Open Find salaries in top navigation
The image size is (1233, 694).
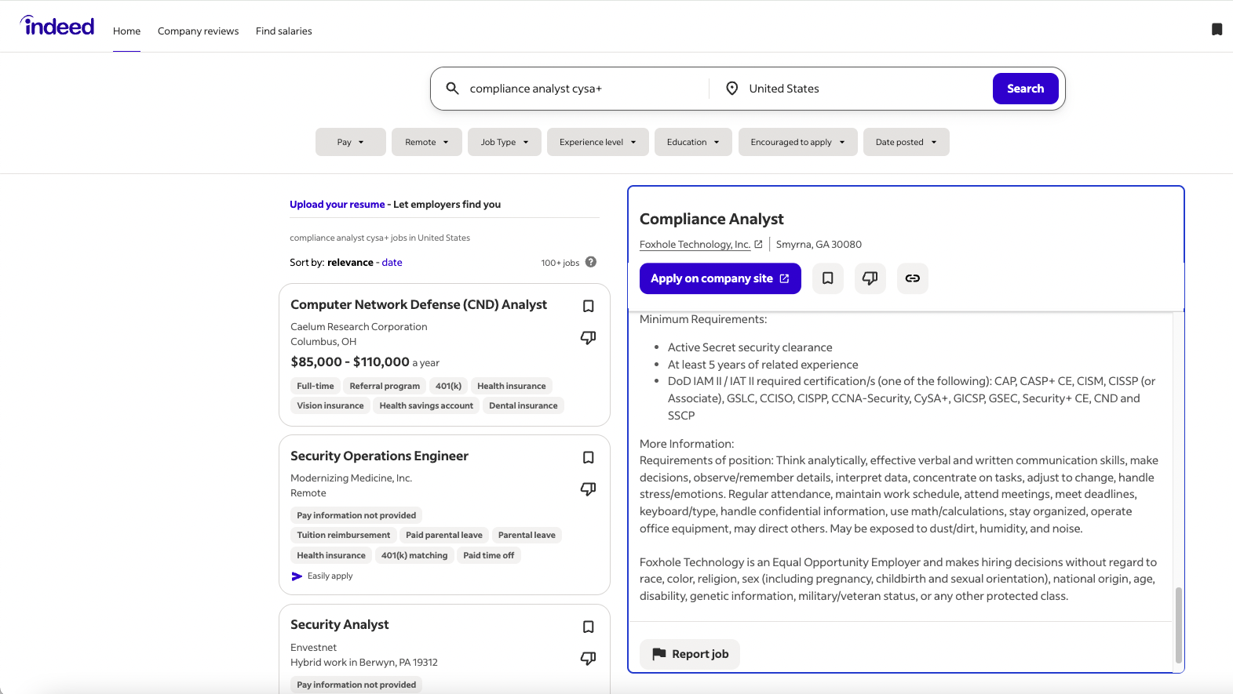[283, 31]
